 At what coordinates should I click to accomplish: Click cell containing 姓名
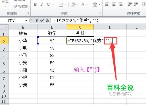coord(23,33)
